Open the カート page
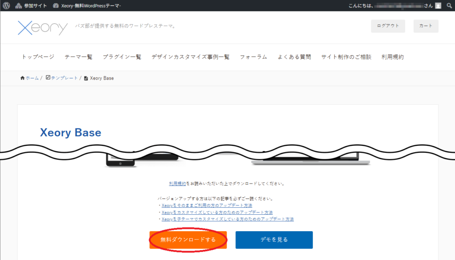 pyautogui.click(x=426, y=26)
